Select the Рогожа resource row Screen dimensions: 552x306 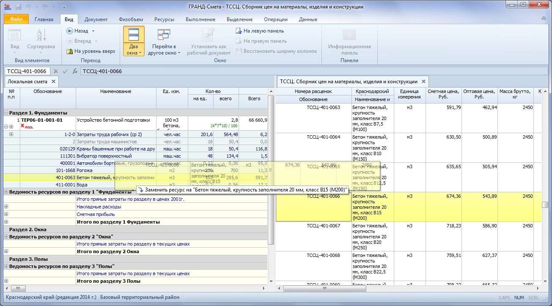click(x=135, y=170)
